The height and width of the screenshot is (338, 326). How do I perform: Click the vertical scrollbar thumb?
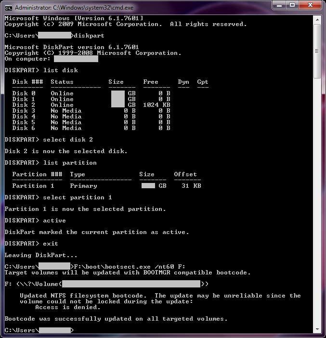pyautogui.click(x=317, y=51)
